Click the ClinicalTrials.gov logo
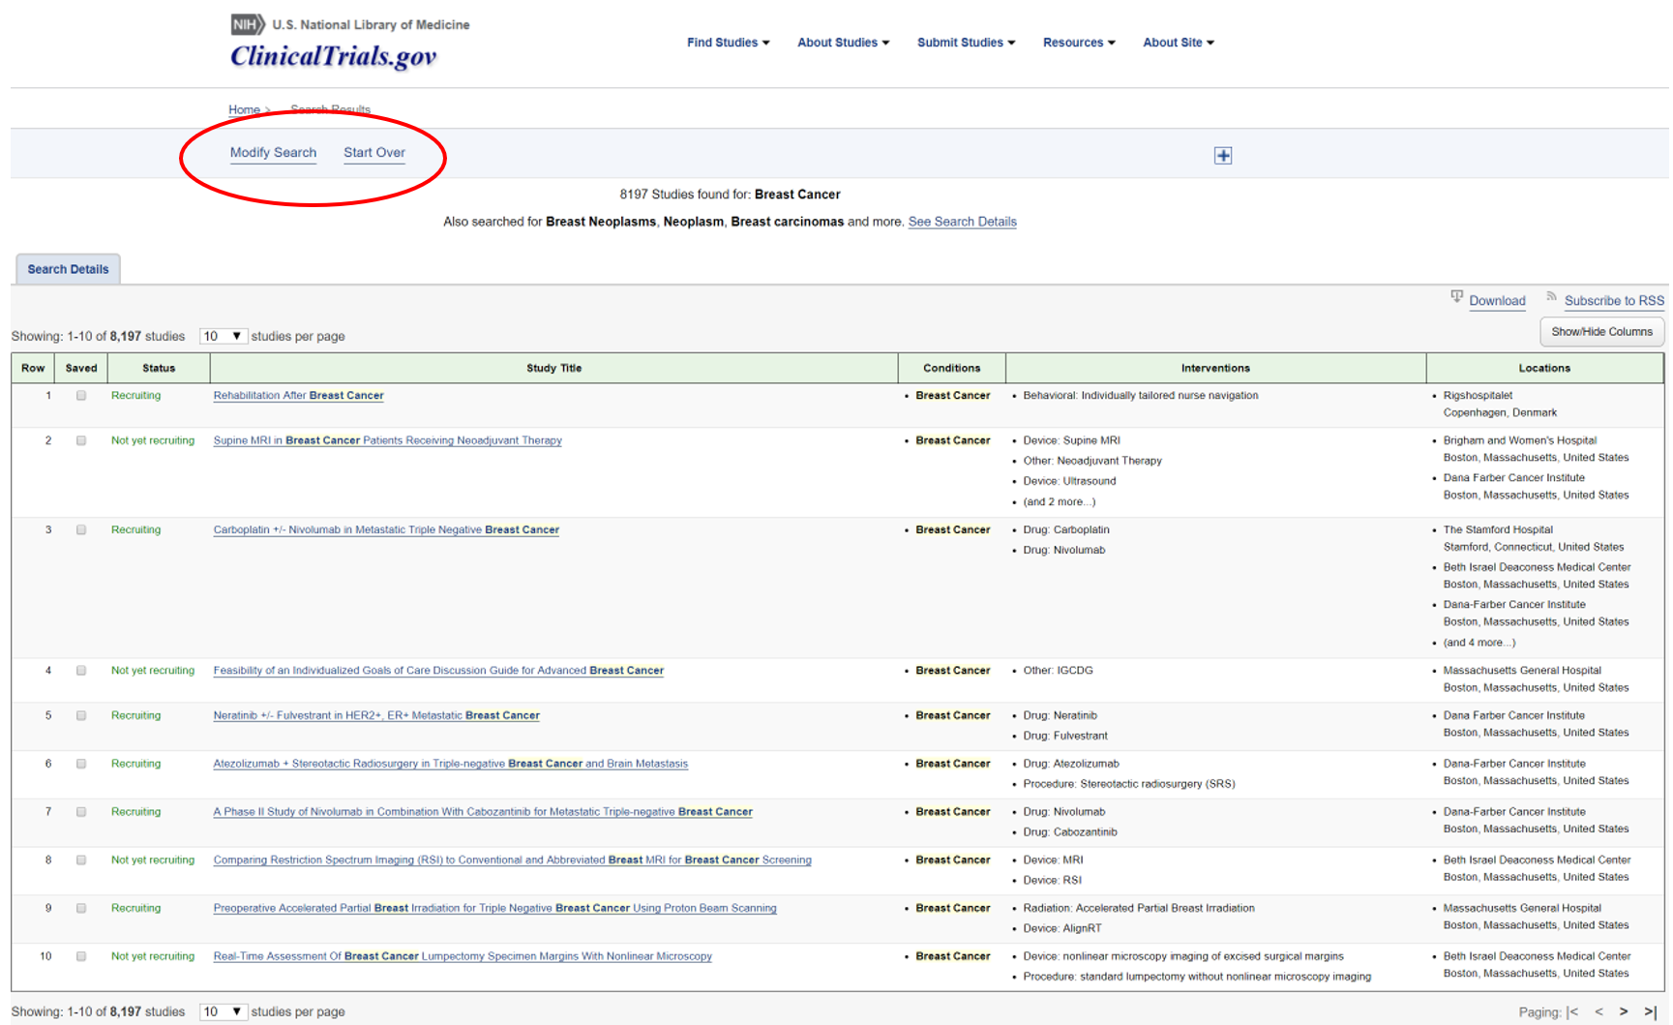1673x1025 pixels. click(334, 56)
